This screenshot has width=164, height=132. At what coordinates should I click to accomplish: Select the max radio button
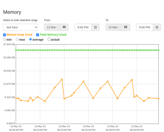pos(17,39)
